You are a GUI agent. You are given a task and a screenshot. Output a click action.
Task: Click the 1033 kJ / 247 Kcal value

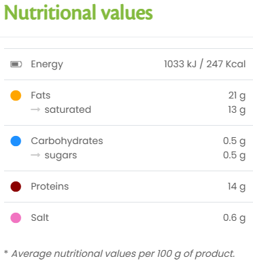click(x=205, y=64)
